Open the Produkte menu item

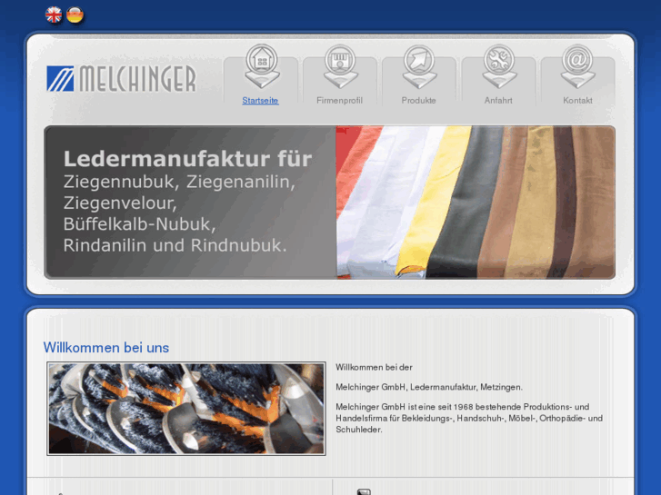point(418,101)
